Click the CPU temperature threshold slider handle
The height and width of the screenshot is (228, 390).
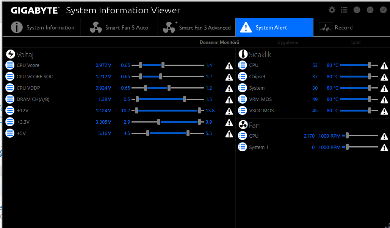[x=370, y=65]
